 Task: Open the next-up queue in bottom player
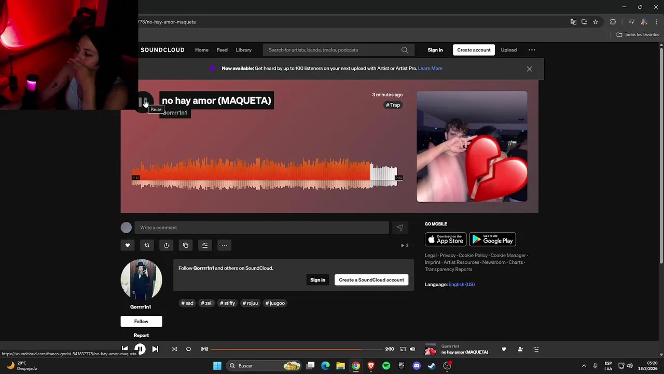pyautogui.click(x=536, y=349)
